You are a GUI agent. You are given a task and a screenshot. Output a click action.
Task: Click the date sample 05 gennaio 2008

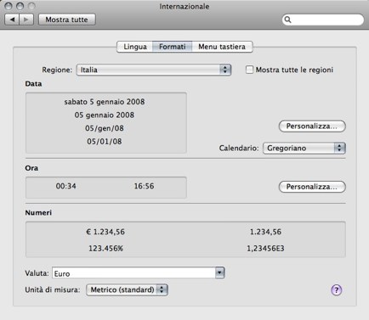pos(105,115)
